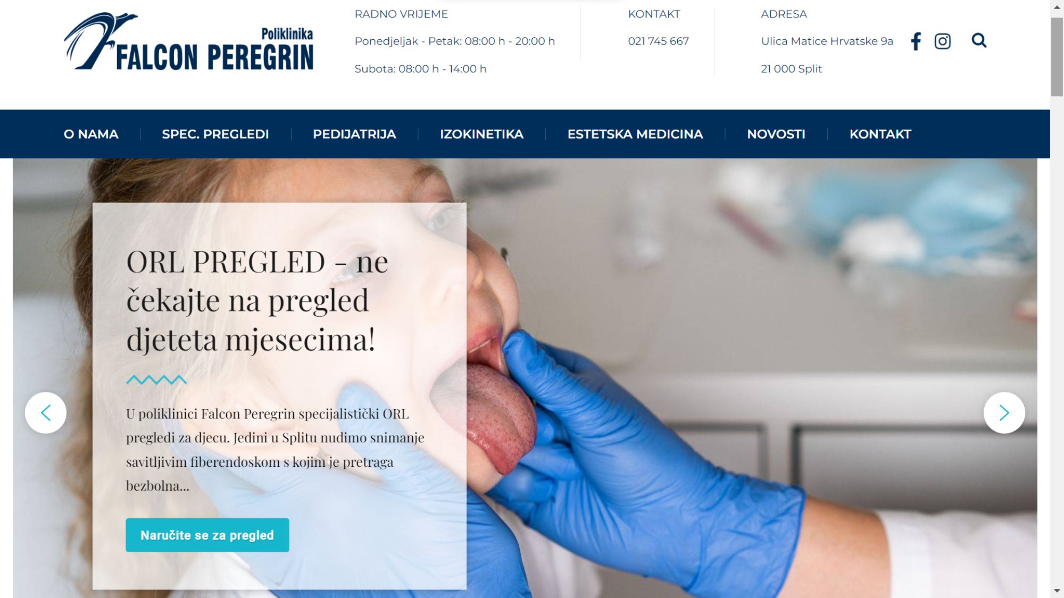Click the Falcon Peregrin logo
The image size is (1064, 598).
pyautogui.click(x=189, y=41)
